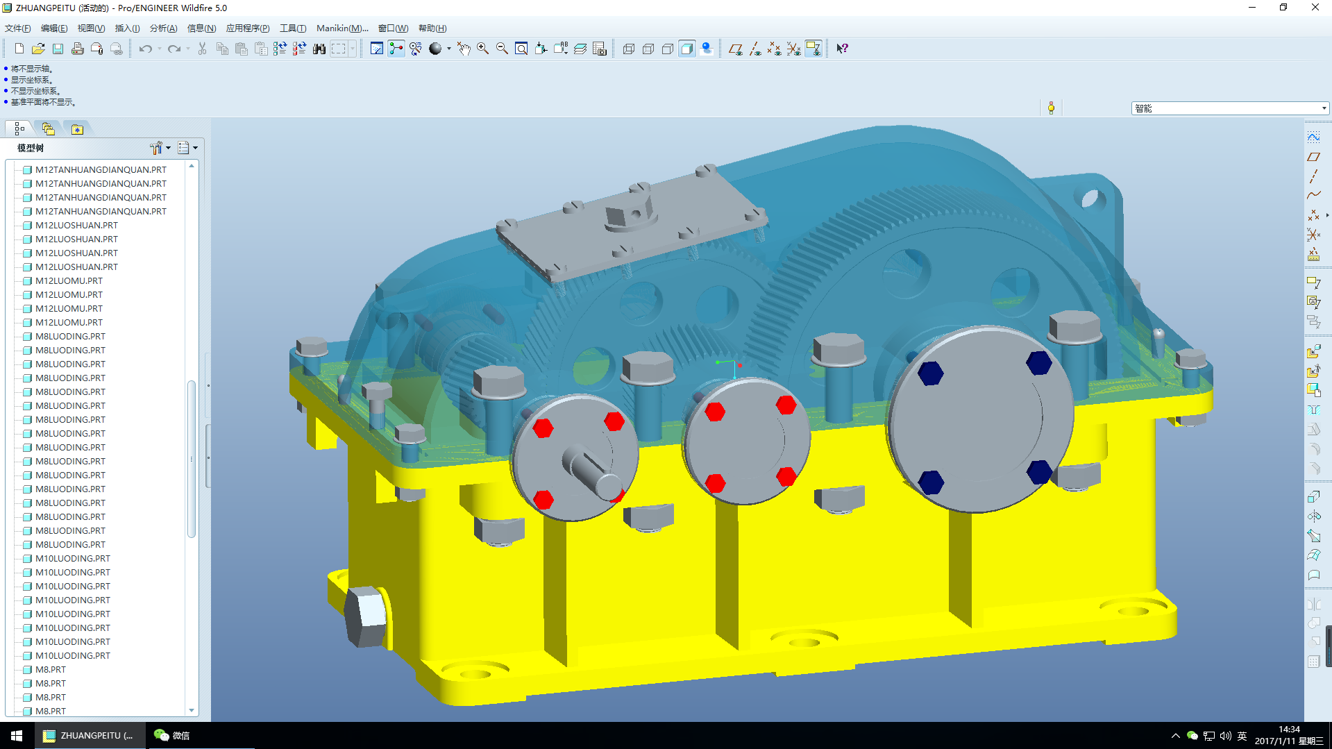The width and height of the screenshot is (1332, 749).
Task: Create a new file from the toolbar
Action: (x=19, y=49)
